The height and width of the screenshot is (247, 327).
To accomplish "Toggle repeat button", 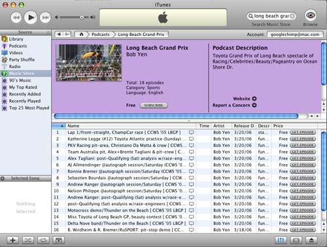I will [x=43, y=240].
